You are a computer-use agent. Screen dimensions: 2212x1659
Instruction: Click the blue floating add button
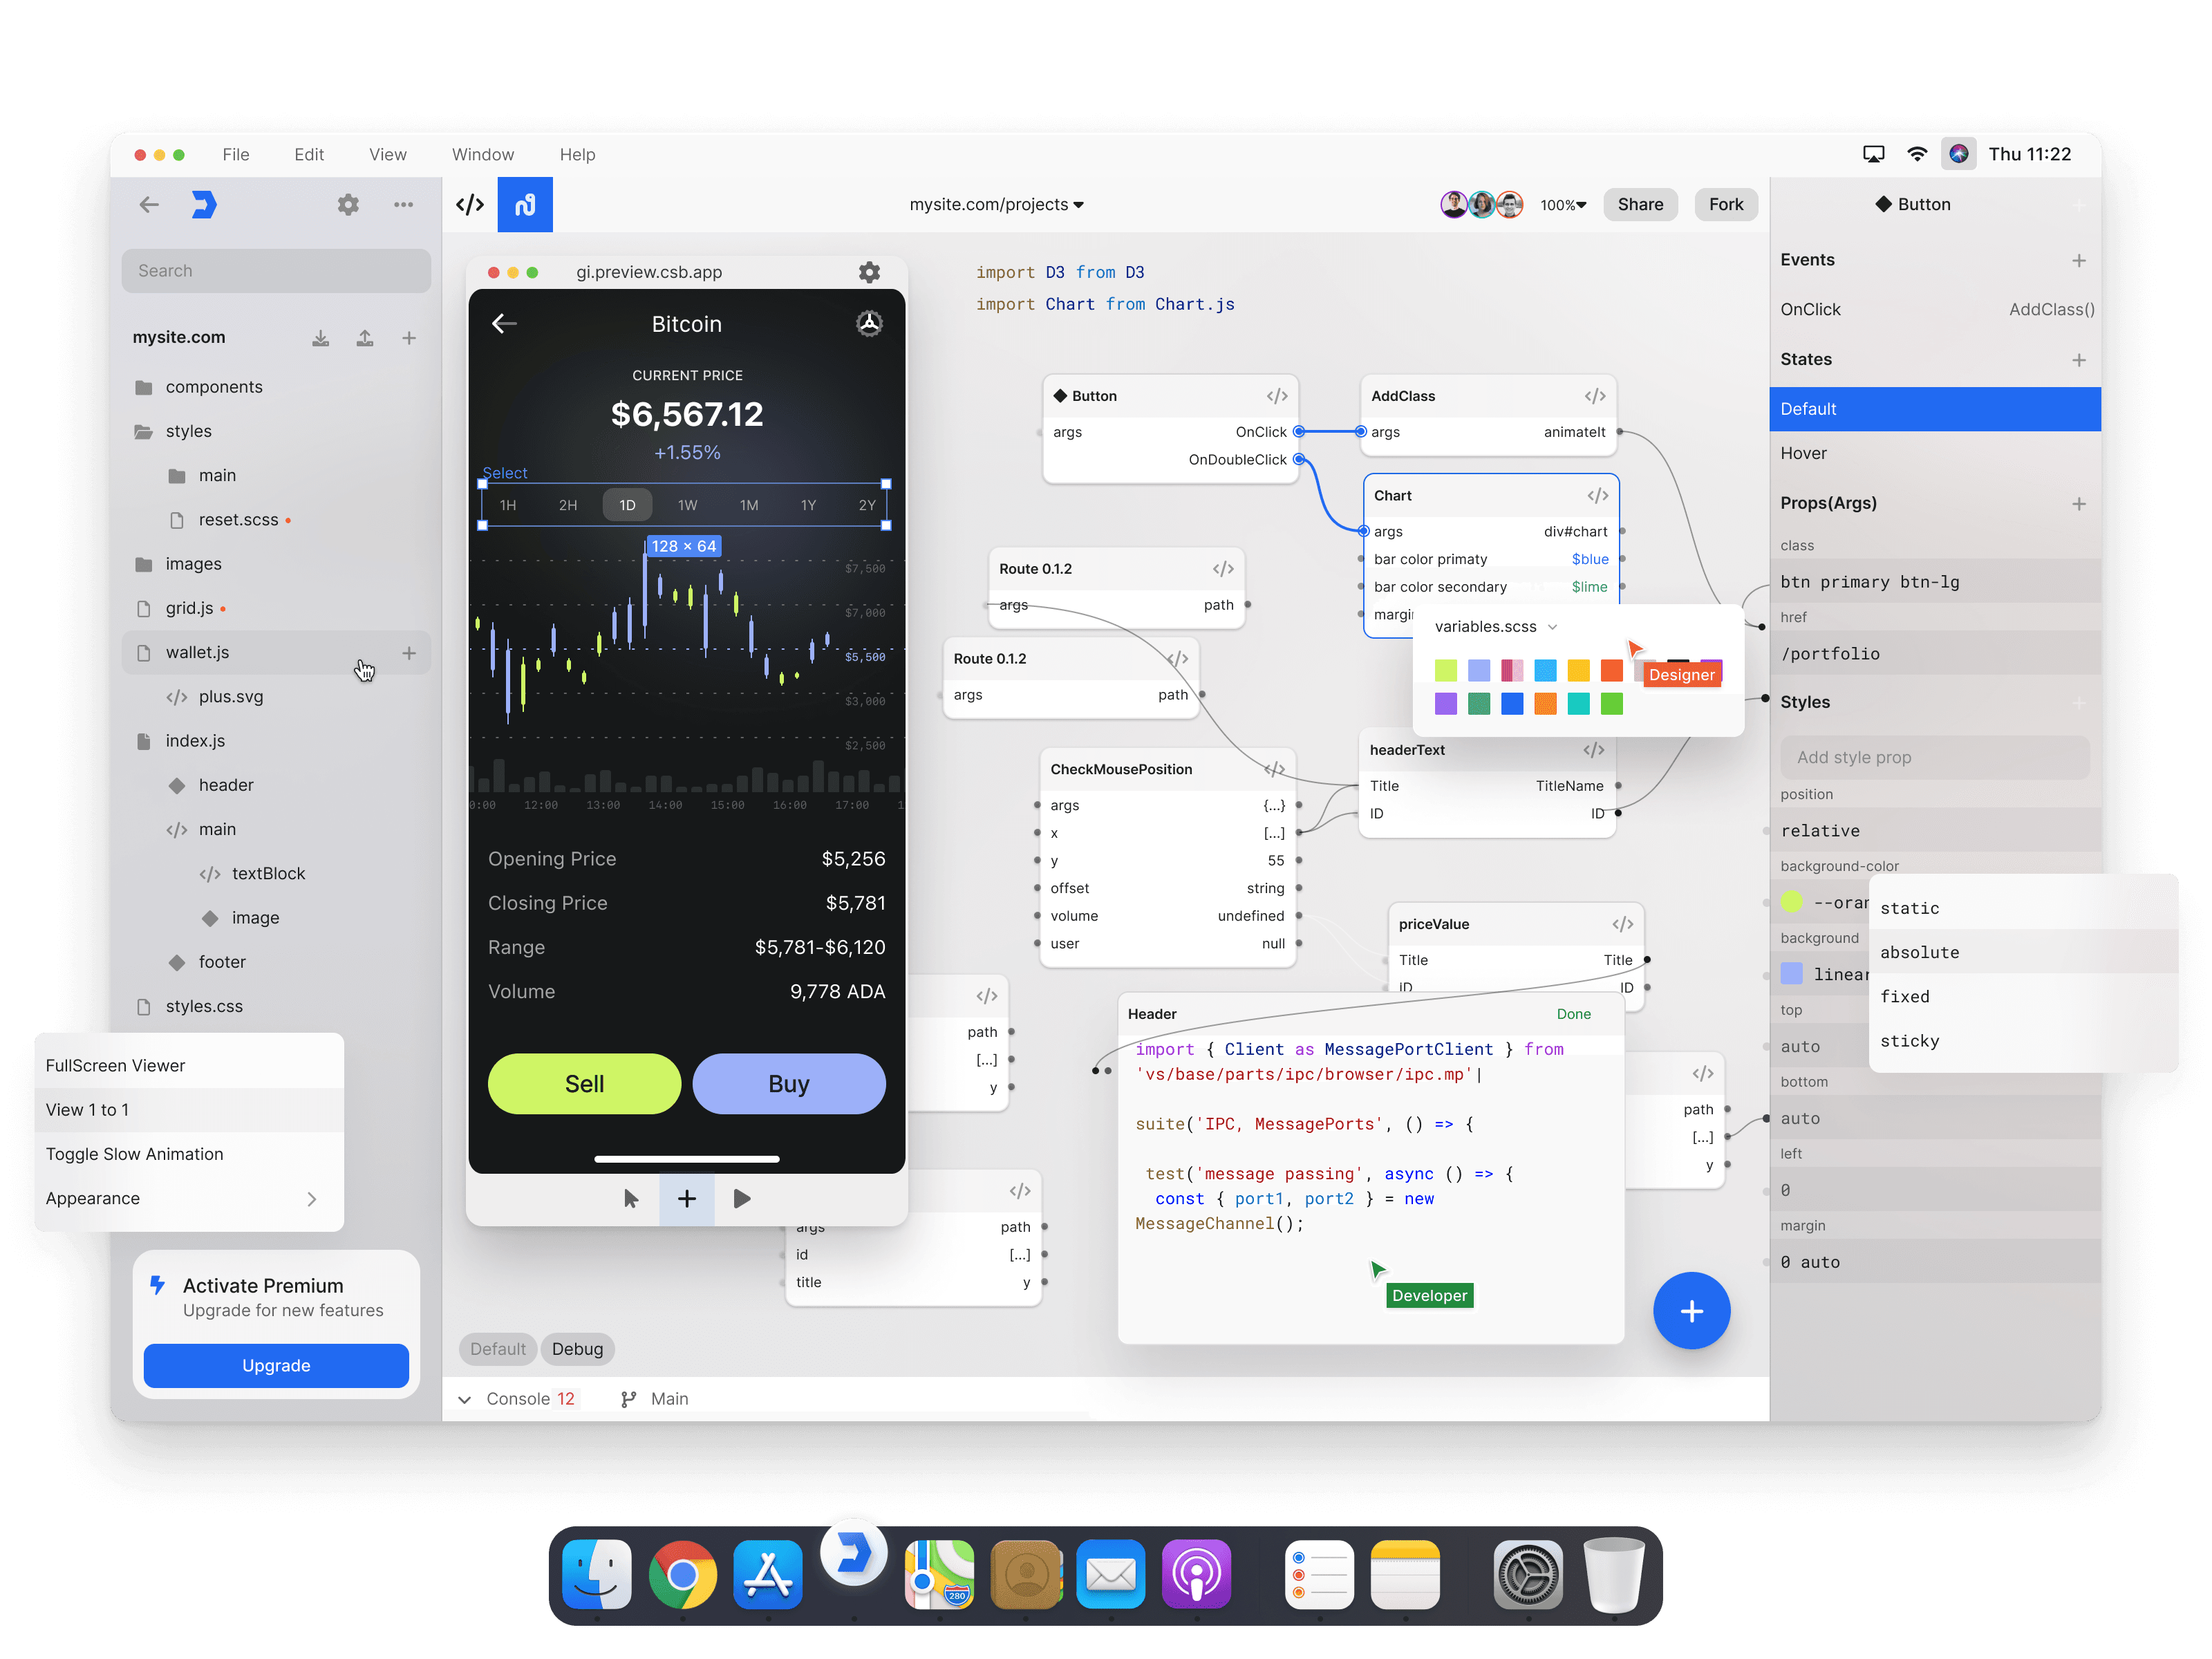[1691, 1311]
